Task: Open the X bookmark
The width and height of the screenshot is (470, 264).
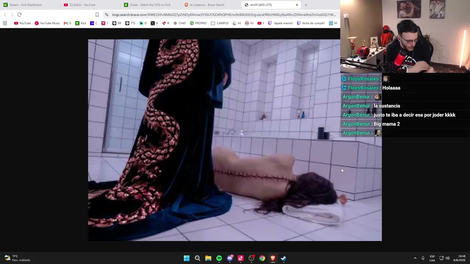Action: click(155, 23)
